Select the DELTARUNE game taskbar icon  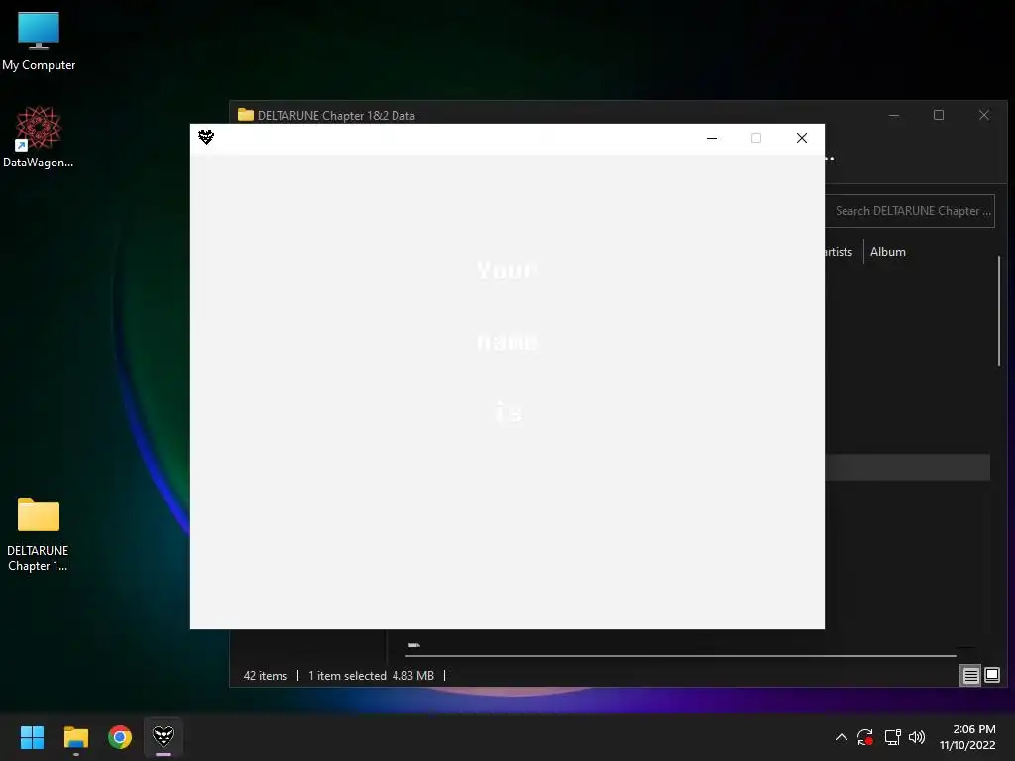[164, 737]
